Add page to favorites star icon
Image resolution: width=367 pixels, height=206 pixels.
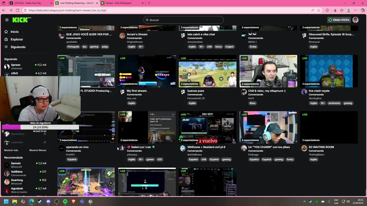click(x=319, y=10)
